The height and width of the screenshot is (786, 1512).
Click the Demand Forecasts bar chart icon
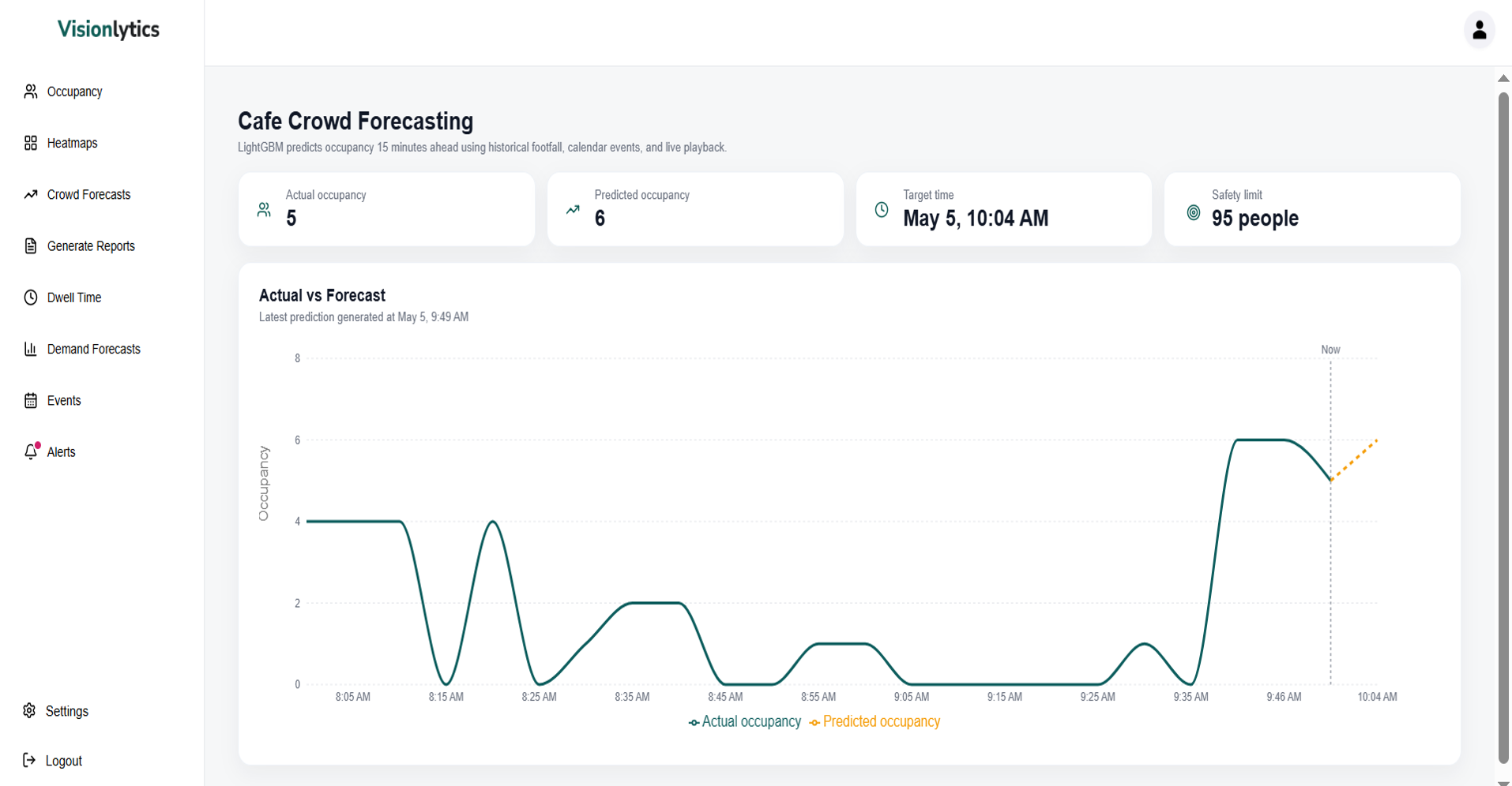click(x=31, y=349)
